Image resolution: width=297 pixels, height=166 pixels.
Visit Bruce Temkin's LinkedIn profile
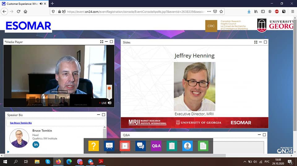click(x=36, y=144)
